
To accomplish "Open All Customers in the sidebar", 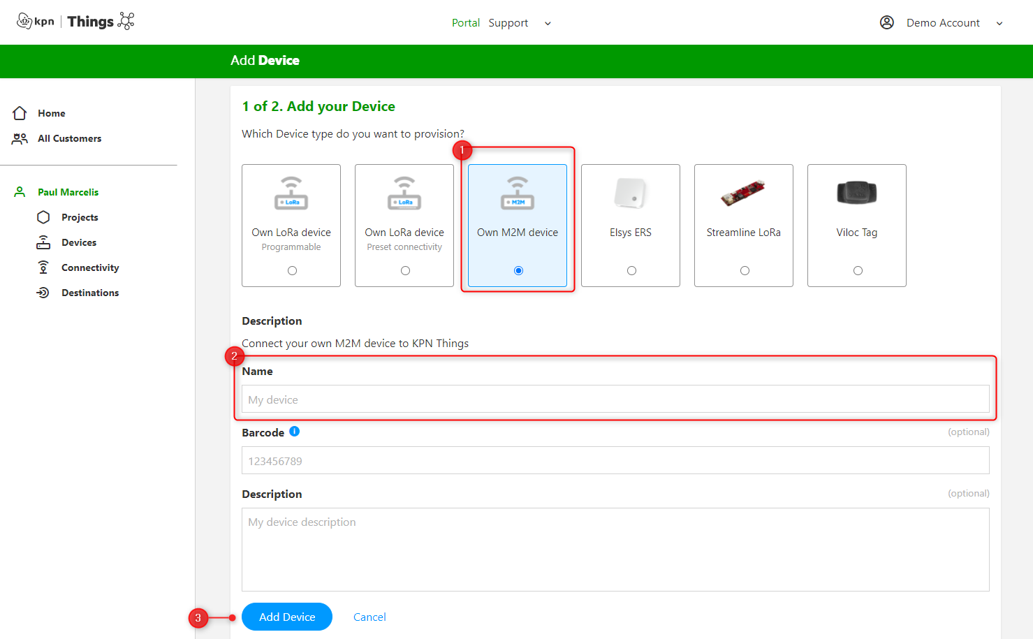I will click(70, 138).
